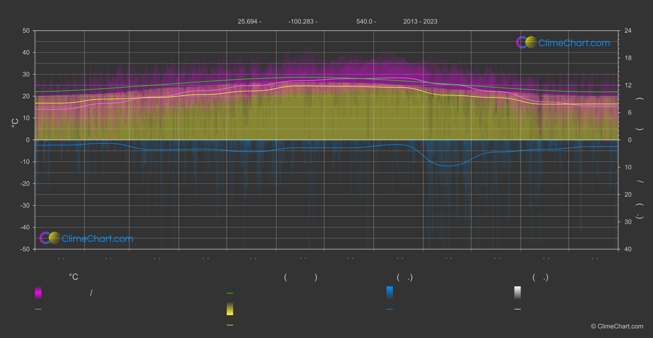Click the 540.0 elevation value in header

pyautogui.click(x=366, y=21)
